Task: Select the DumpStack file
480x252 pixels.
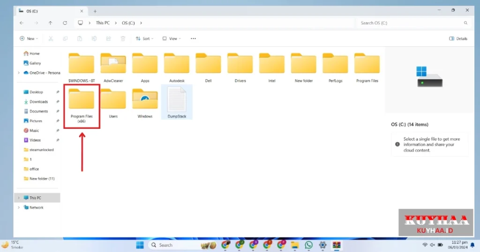Action: [x=177, y=102]
